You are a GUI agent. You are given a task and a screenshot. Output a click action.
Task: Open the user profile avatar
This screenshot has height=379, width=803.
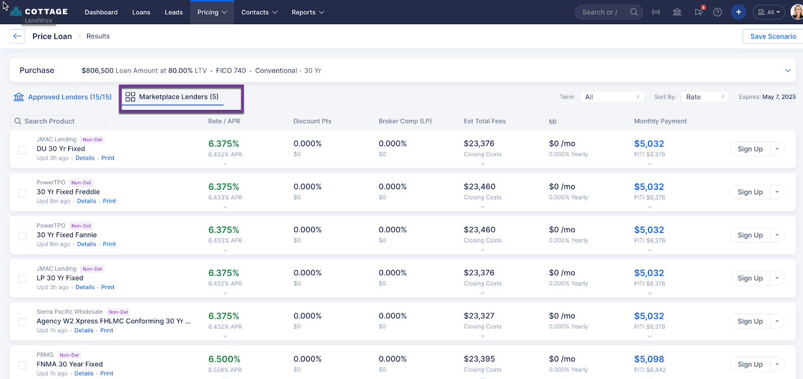coord(796,12)
